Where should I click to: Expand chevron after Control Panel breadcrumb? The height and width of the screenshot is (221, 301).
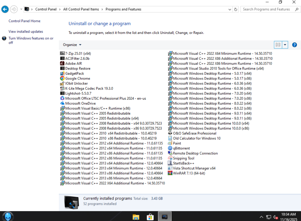point(60,9)
